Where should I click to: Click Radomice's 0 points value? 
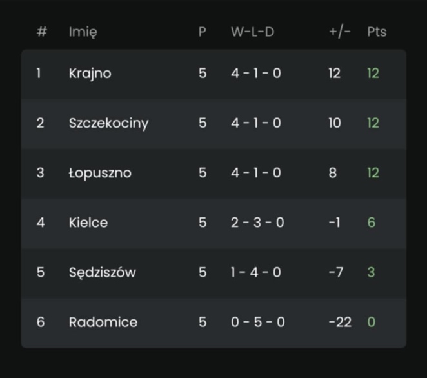tap(372, 322)
